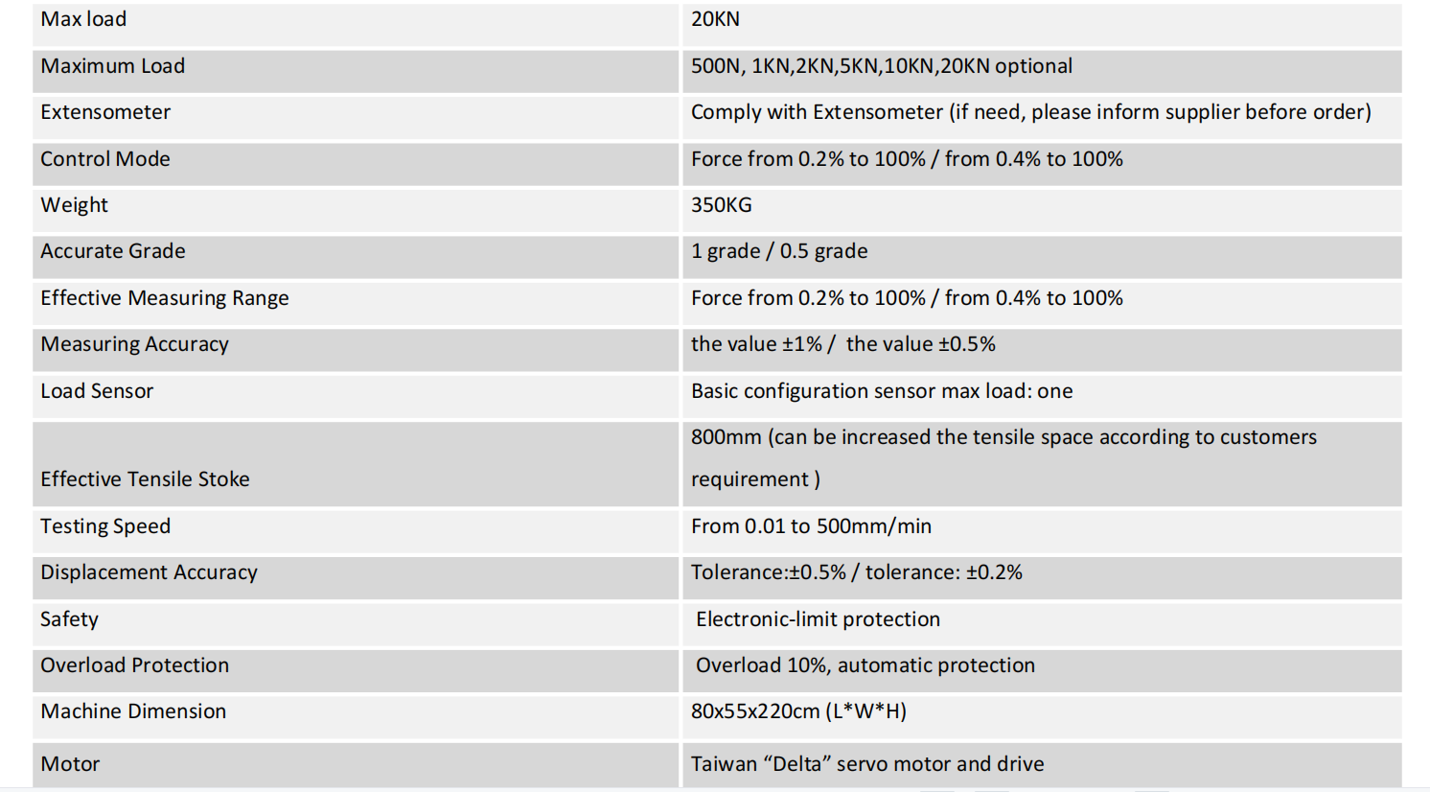Click the Overload 10% automatic protection cell
This screenshot has width=1430, height=792.
(x=1042, y=670)
